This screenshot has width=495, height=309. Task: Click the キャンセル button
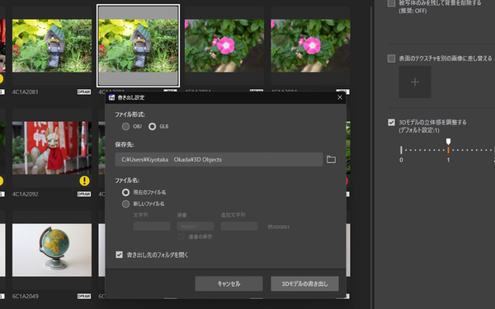229,283
